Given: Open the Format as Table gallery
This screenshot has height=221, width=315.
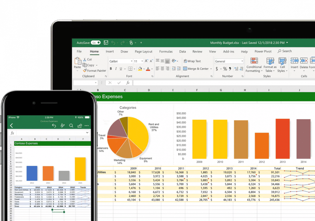Looking at the screenshot, I should tap(270, 65).
